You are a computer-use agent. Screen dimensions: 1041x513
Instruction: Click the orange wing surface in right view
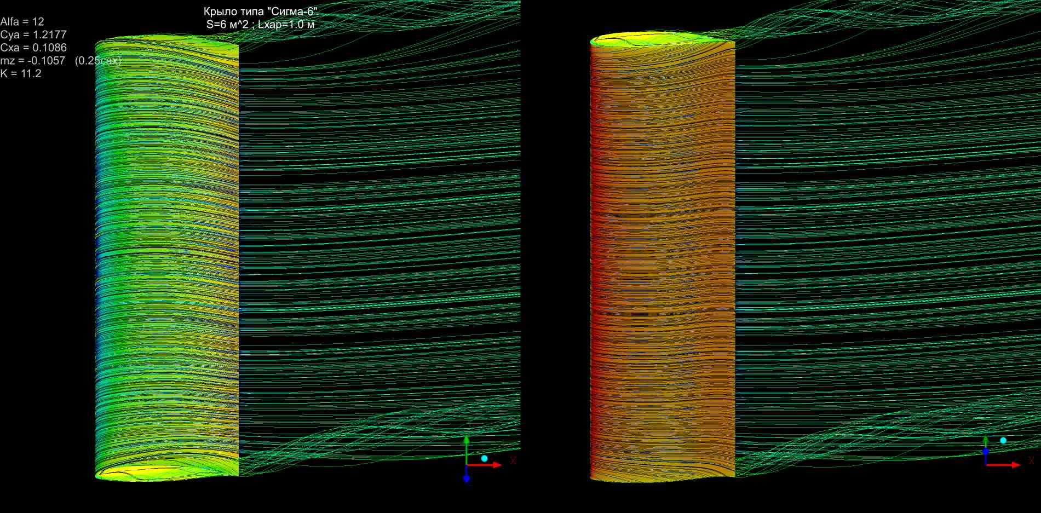[x=663, y=246]
